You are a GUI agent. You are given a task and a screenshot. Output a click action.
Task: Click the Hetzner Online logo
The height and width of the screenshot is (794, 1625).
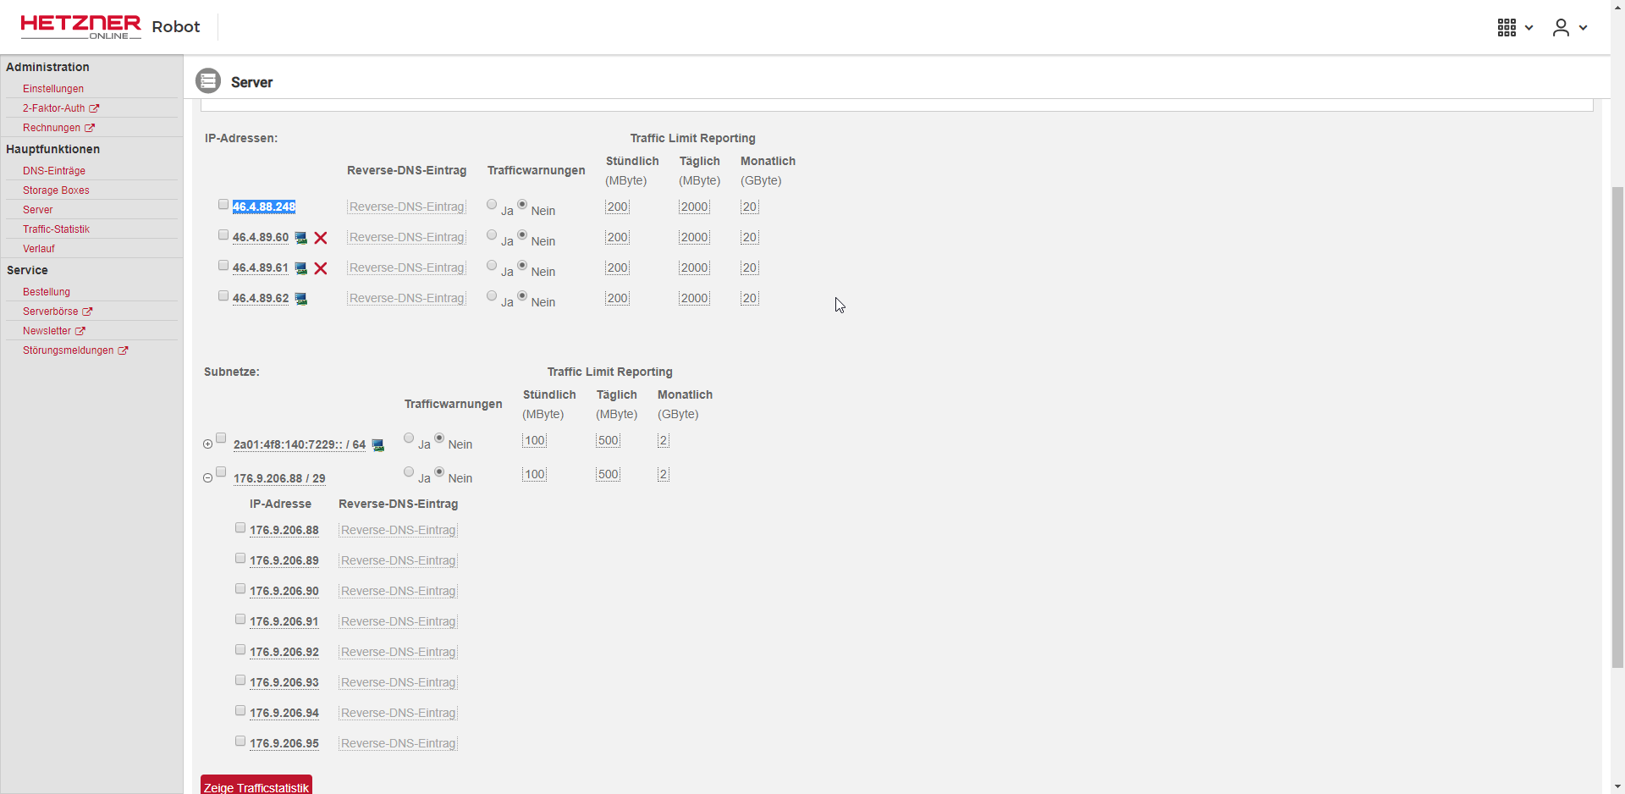click(80, 27)
